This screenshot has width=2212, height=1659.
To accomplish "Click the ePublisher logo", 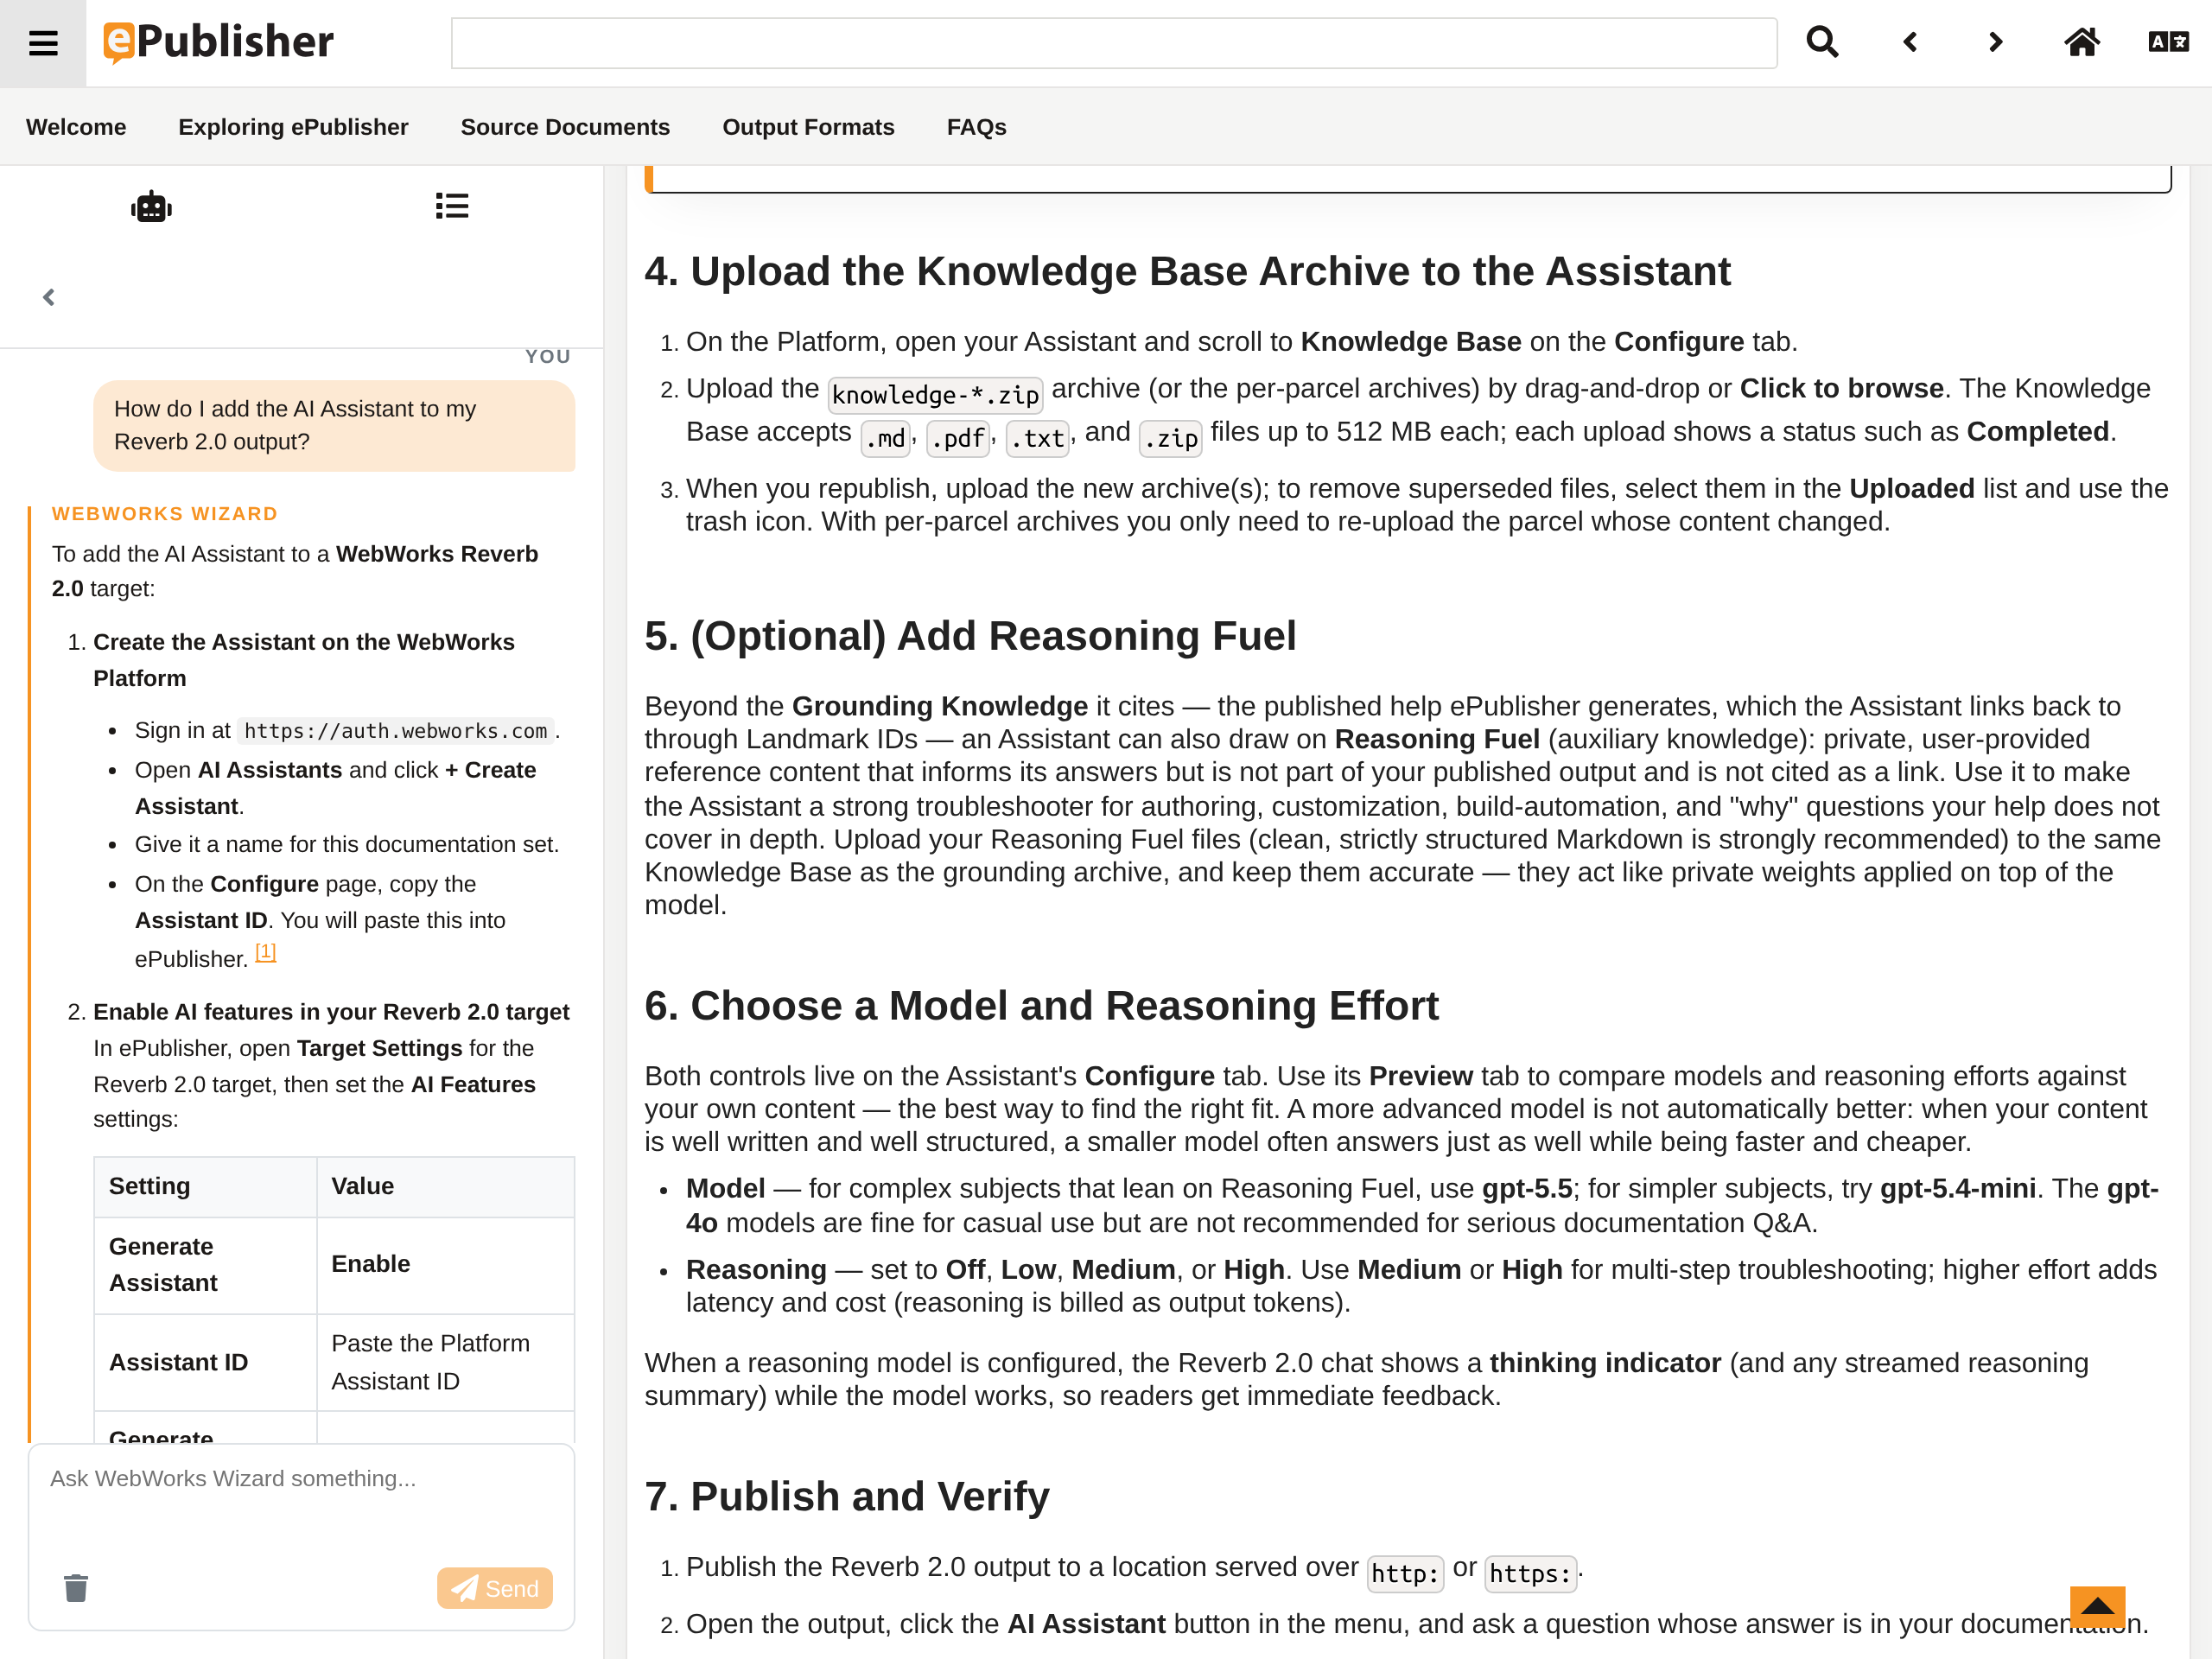I will (218, 42).
